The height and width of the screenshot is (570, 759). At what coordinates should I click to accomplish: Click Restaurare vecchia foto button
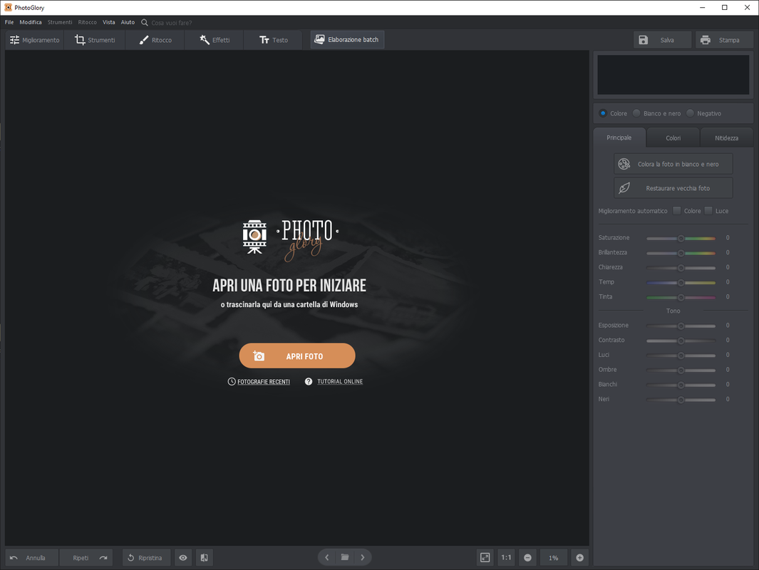click(673, 187)
